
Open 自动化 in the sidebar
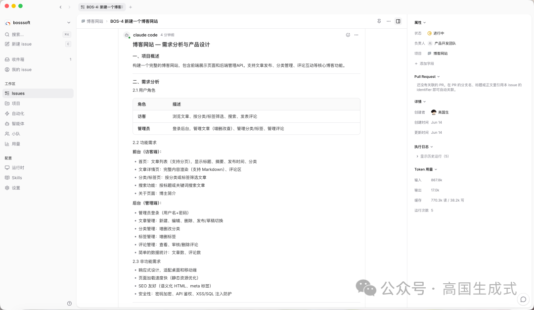tap(38, 113)
